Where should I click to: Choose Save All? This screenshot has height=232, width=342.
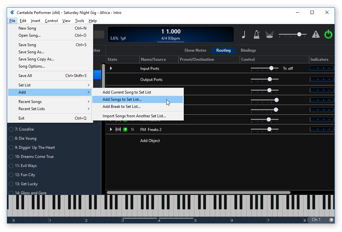tap(50, 76)
